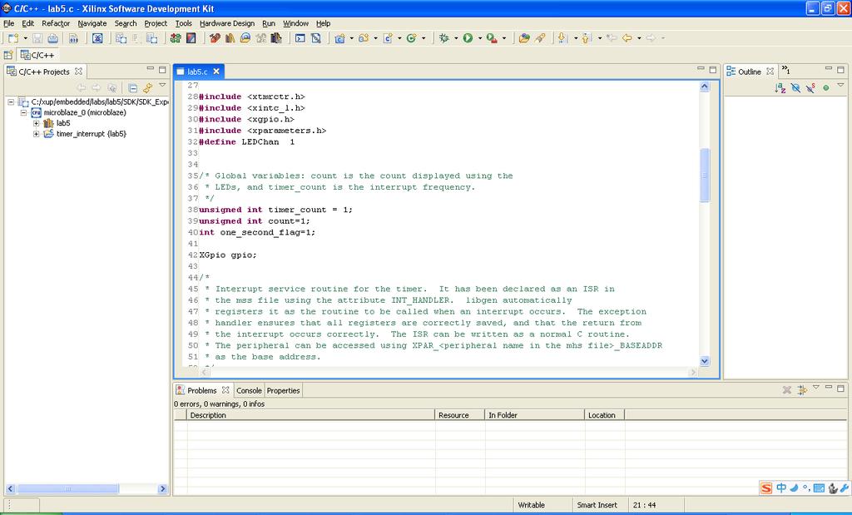The height and width of the screenshot is (515, 852).
Task: Click the red wrench program hardware icon
Action: pos(215,38)
